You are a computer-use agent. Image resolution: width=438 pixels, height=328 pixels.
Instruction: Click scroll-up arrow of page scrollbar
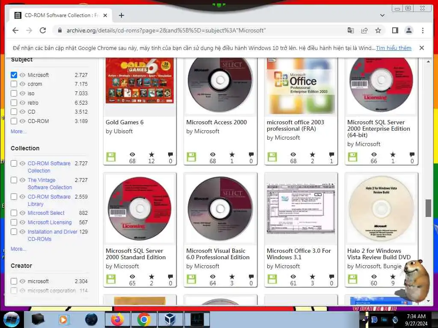pos(428,61)
